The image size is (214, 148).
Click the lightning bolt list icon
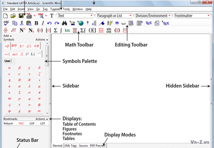pyautogui.click(x=110, y=23)
